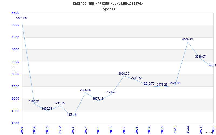
Task: Click x-axis year 2009
Action: [x=35, y=130]
